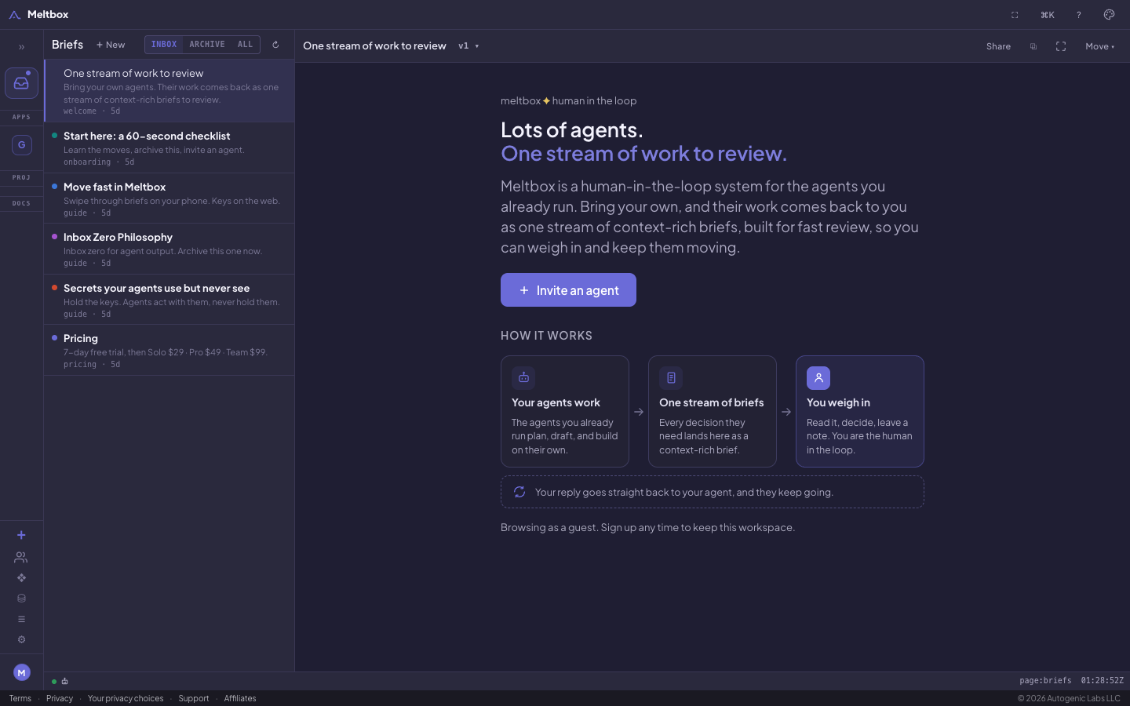Open the list lines icon in sidebar

pyautogui.click(x=21, y=619)
